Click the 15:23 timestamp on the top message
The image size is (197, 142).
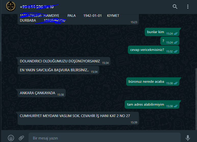pos(134,22)
